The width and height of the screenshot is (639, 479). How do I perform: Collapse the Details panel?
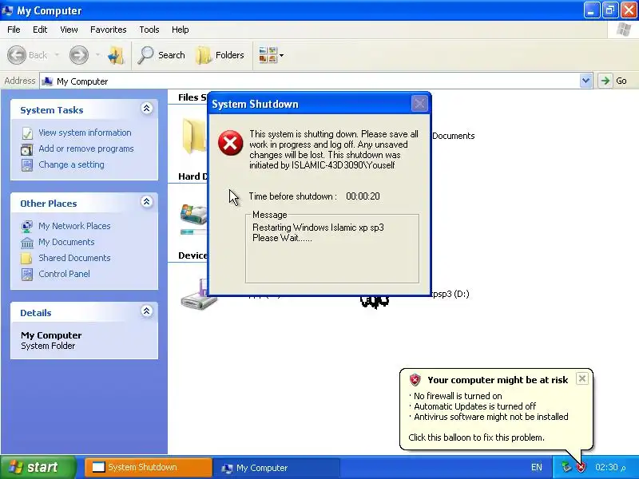[x=147, y=311]
